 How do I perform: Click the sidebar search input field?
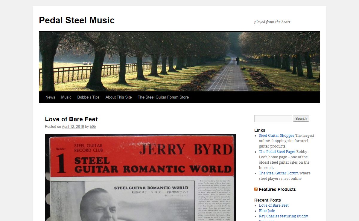273,119
